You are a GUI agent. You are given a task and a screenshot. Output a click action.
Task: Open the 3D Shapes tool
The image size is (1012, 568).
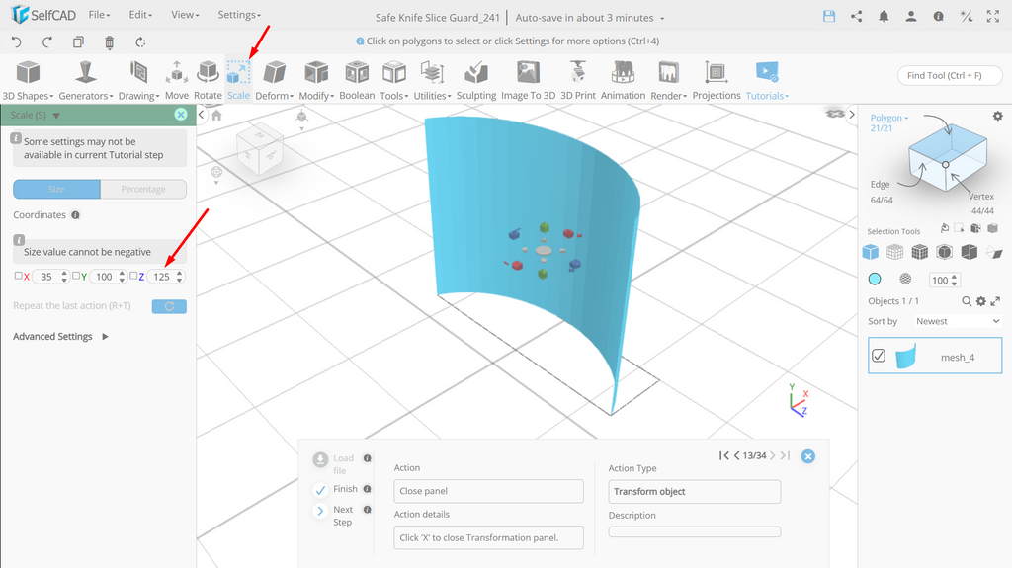pyautogui.click(x=28, y=79)
